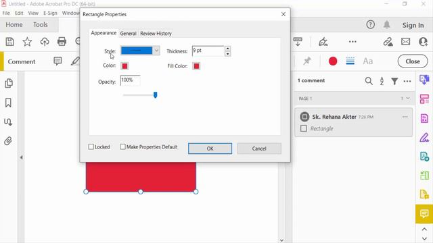Click the Thickness value field
This screenshot has height=243, width=433.
click(208, 51)
